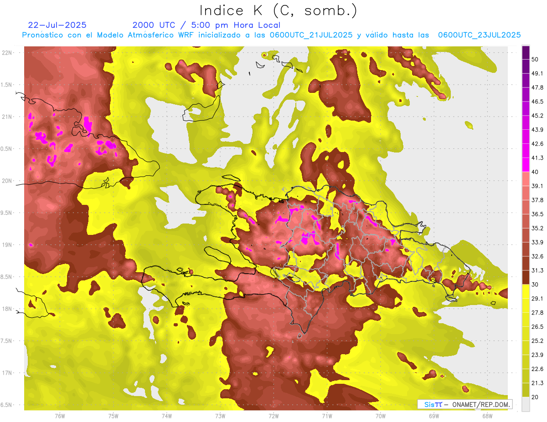Click the '49.1' color scale value
547x422 pixels.
coord(537,73)
